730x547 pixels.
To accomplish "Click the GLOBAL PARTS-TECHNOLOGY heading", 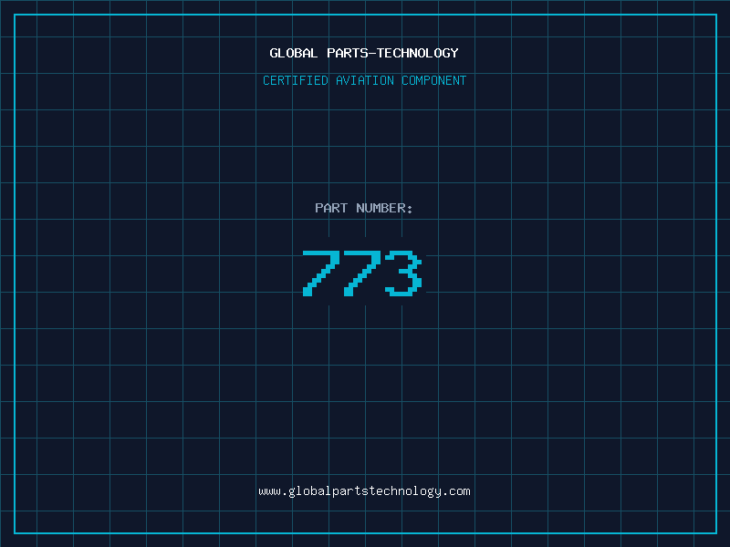I will (x=364, y=53).
